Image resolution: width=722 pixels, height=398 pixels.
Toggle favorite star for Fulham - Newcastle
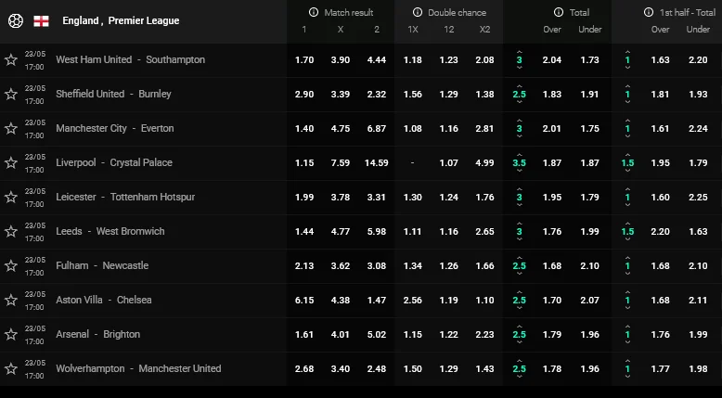[11, 265]
